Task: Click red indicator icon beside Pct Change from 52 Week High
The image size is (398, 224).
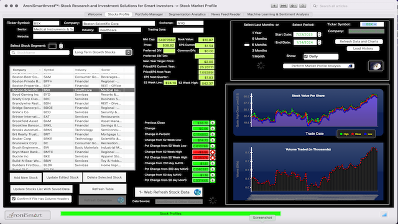Action: tap(213, 157)
